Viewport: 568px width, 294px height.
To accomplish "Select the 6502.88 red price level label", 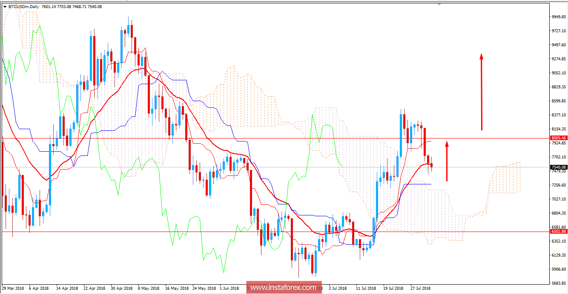I will tap(558, 231).
